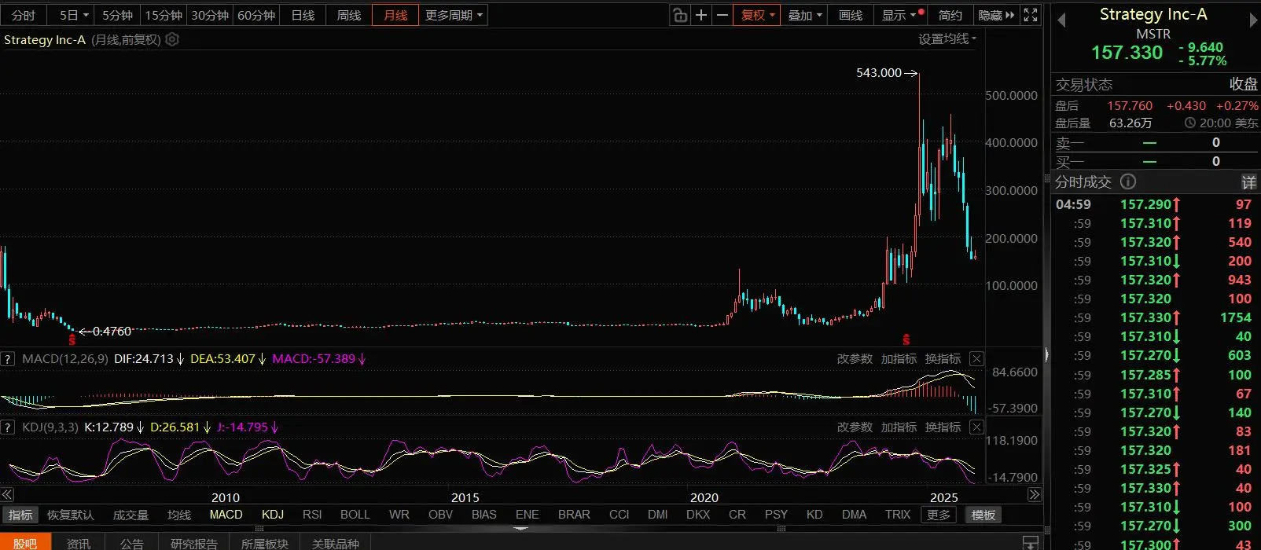The height and width of the screenshot is (550, 1261).
Task: Toggle BIAS indicator
Action: [x=483, y=515]
